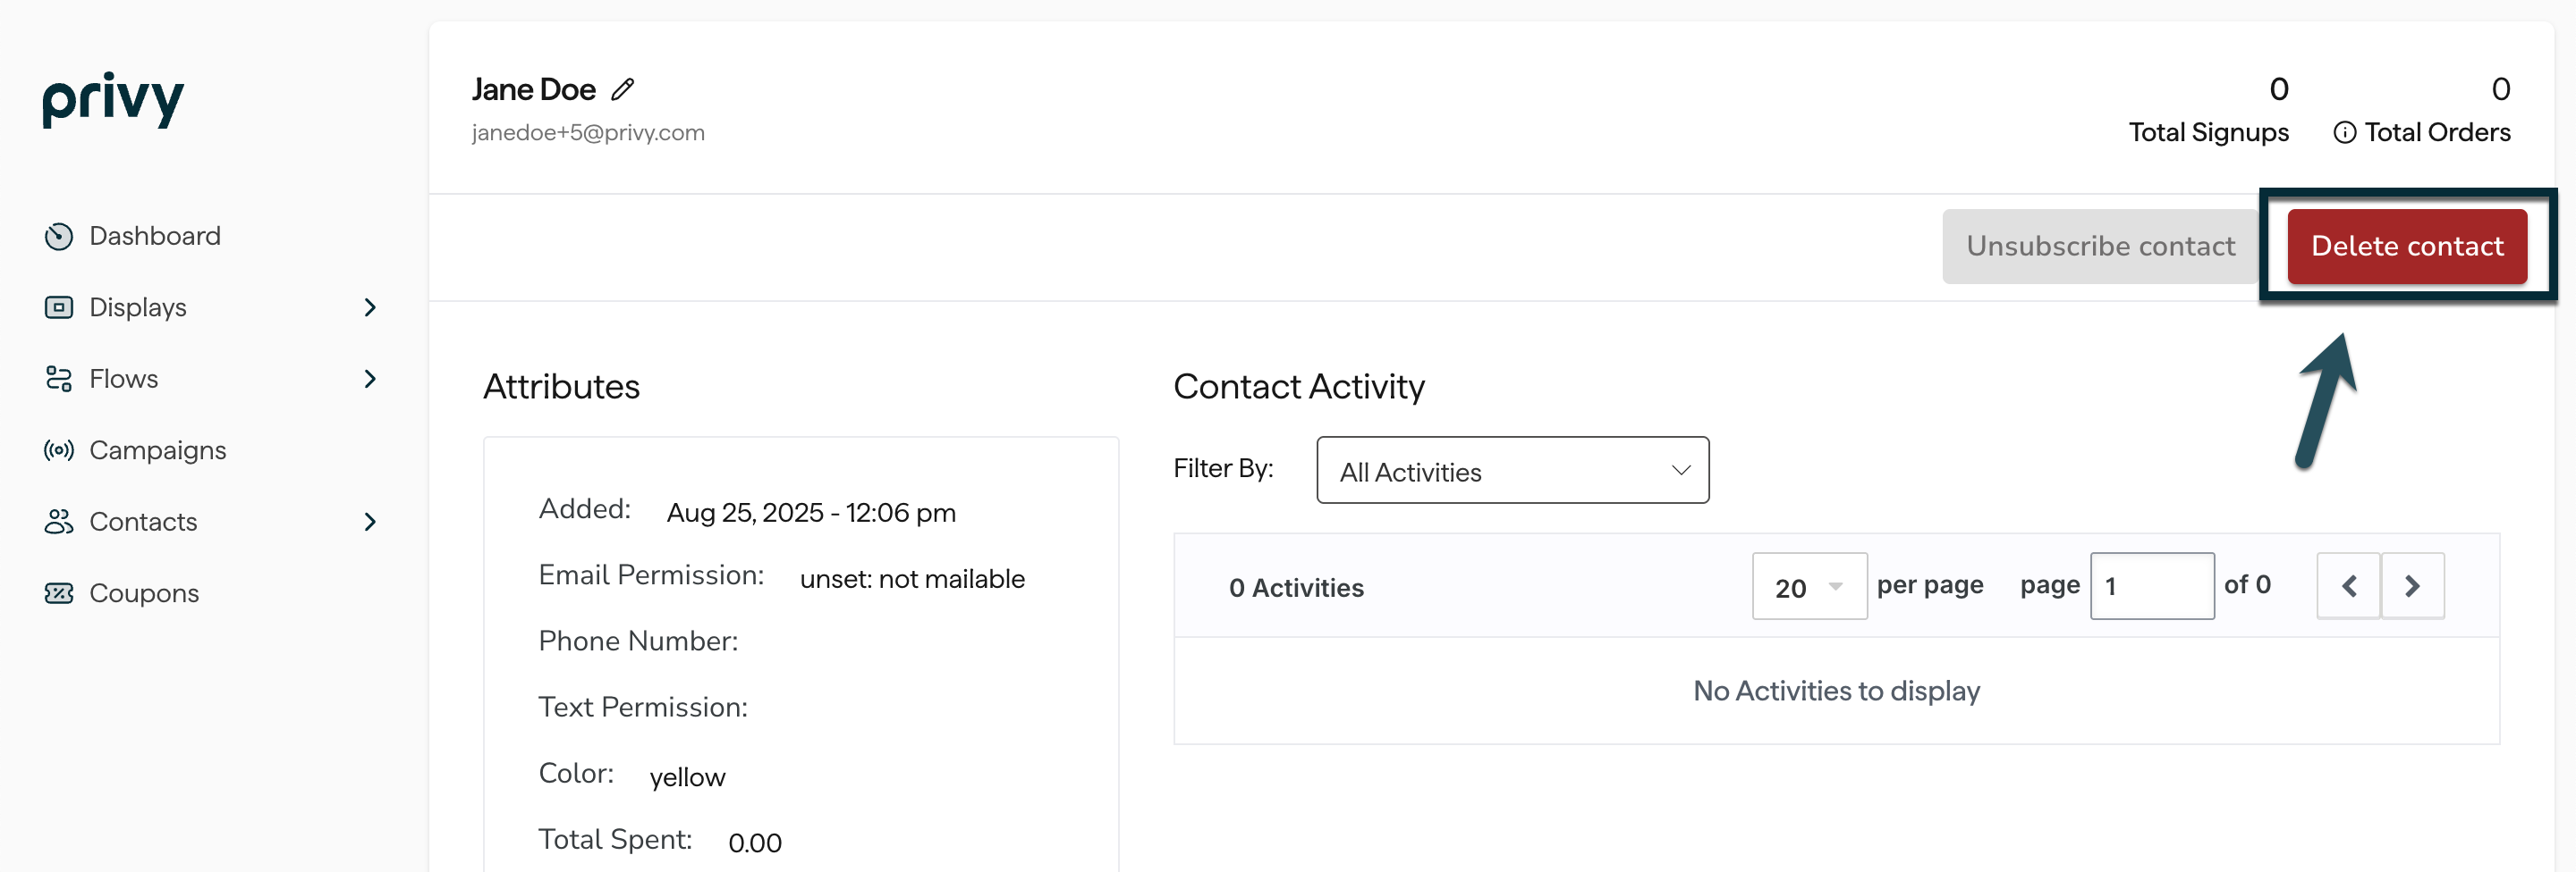Click the Contacts people icon
The image size is (2576, 872).
tap(59, 523)
